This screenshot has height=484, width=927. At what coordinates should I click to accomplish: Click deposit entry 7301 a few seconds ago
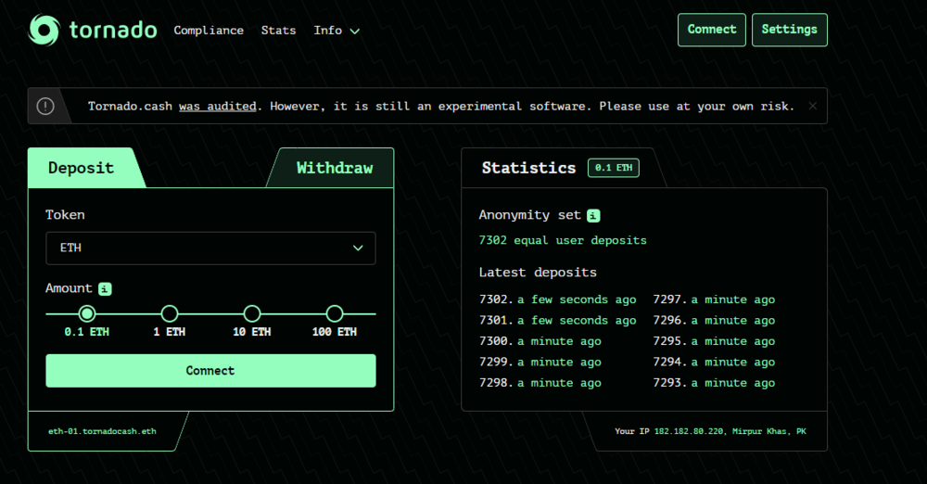557,320
